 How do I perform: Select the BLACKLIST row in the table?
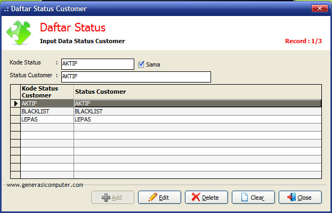(47, 112)
